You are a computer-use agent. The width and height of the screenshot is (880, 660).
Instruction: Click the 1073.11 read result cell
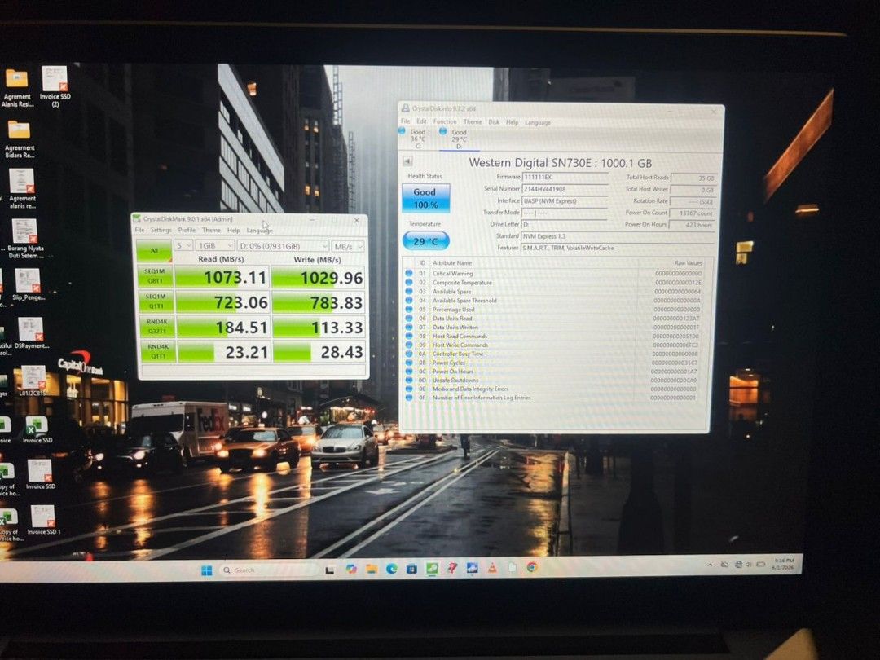[222, 277]
